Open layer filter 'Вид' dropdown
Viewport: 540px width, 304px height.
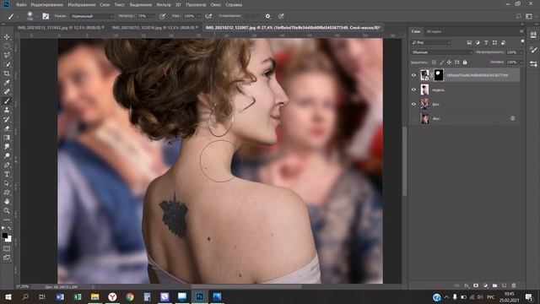click(x=430, y=42)
